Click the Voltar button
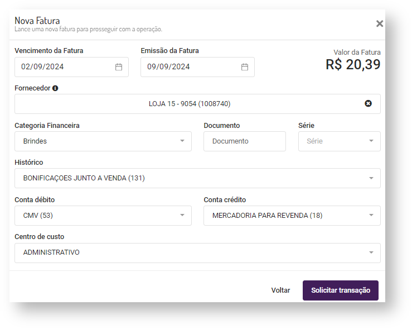This screenshot has height=329, width=412. pos(280,290)
